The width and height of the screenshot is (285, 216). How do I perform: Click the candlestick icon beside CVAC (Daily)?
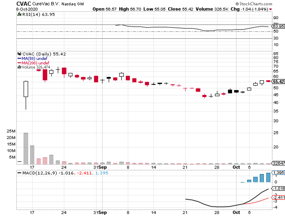[19, 54]
